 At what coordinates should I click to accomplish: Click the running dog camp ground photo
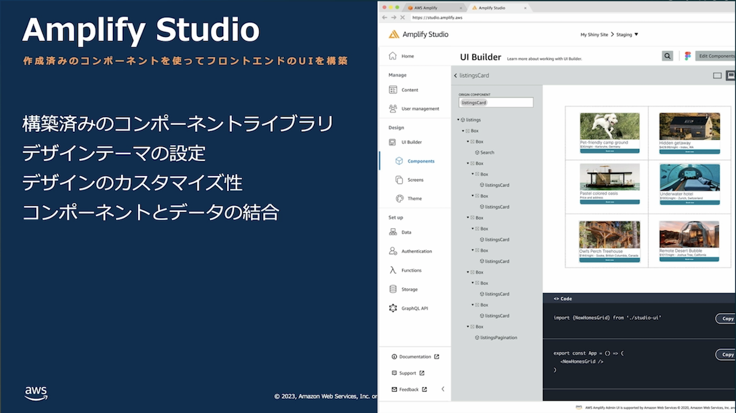(610, 126)
